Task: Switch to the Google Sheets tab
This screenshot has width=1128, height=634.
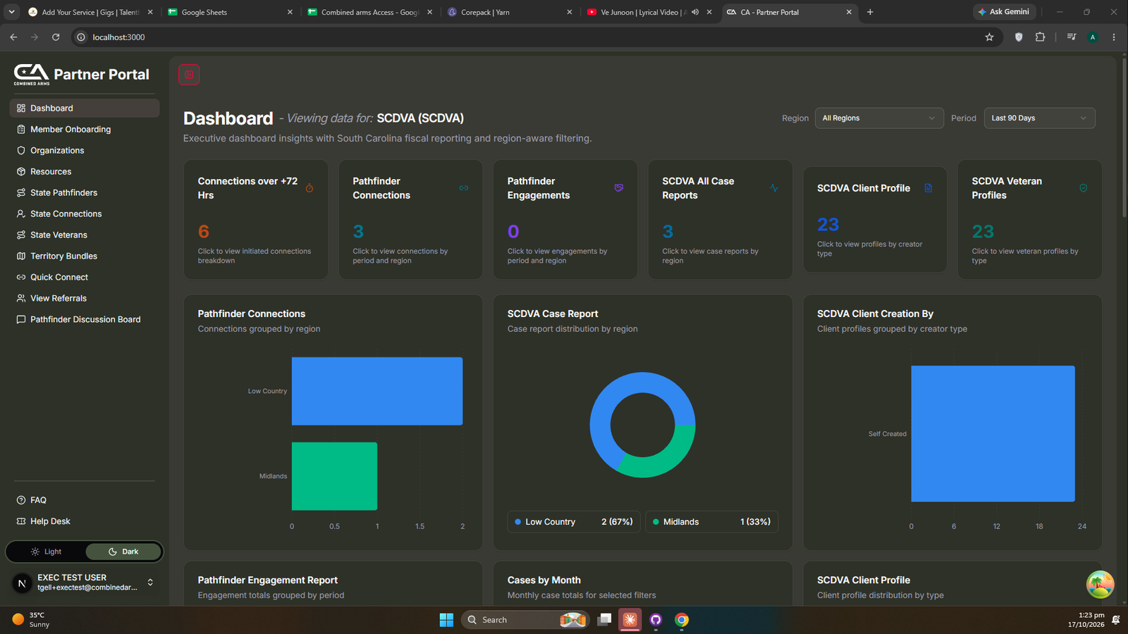Action: (230, 12)
